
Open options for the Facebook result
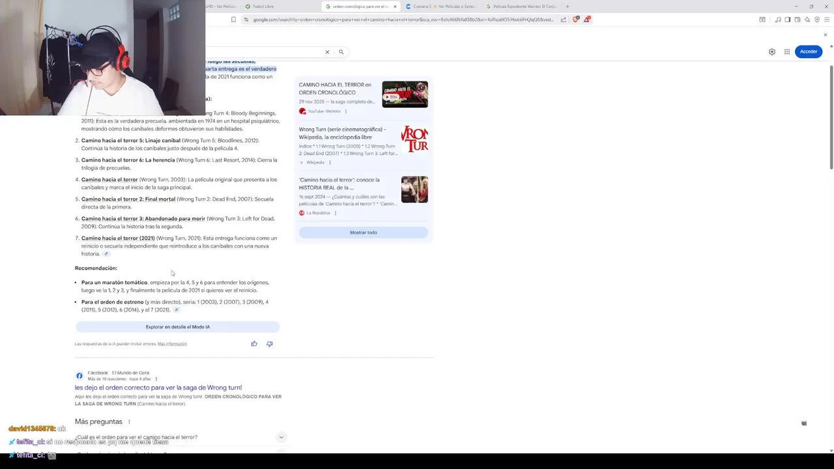click(x=156, y=379)
